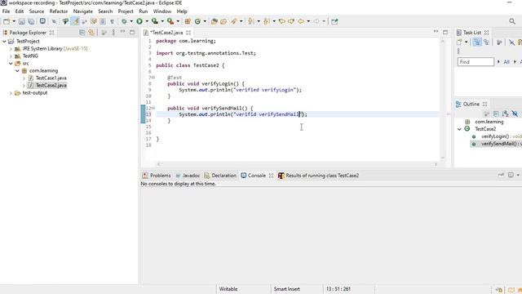The image size is (522, 294).
Task: Expand the test-output folder node
Action: (x=11, y=93)
